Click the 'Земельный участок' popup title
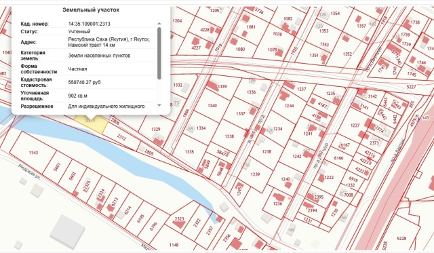This screenshot has width=434, height=253. (x=91, y=10)
